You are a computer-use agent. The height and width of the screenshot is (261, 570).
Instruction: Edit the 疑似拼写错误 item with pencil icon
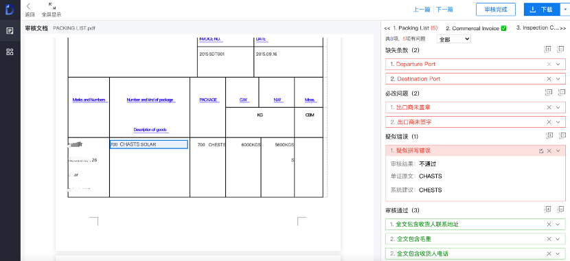coord(541,151)
